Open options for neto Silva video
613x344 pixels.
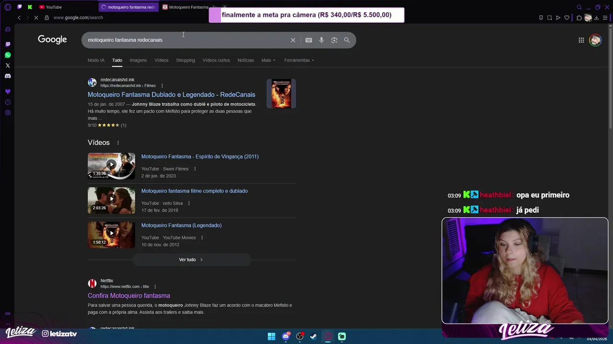tap(189, 203)
